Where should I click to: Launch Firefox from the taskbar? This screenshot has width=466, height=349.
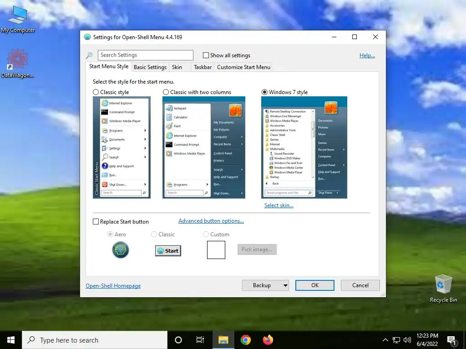pyautogui.click(x=268, y=340)
